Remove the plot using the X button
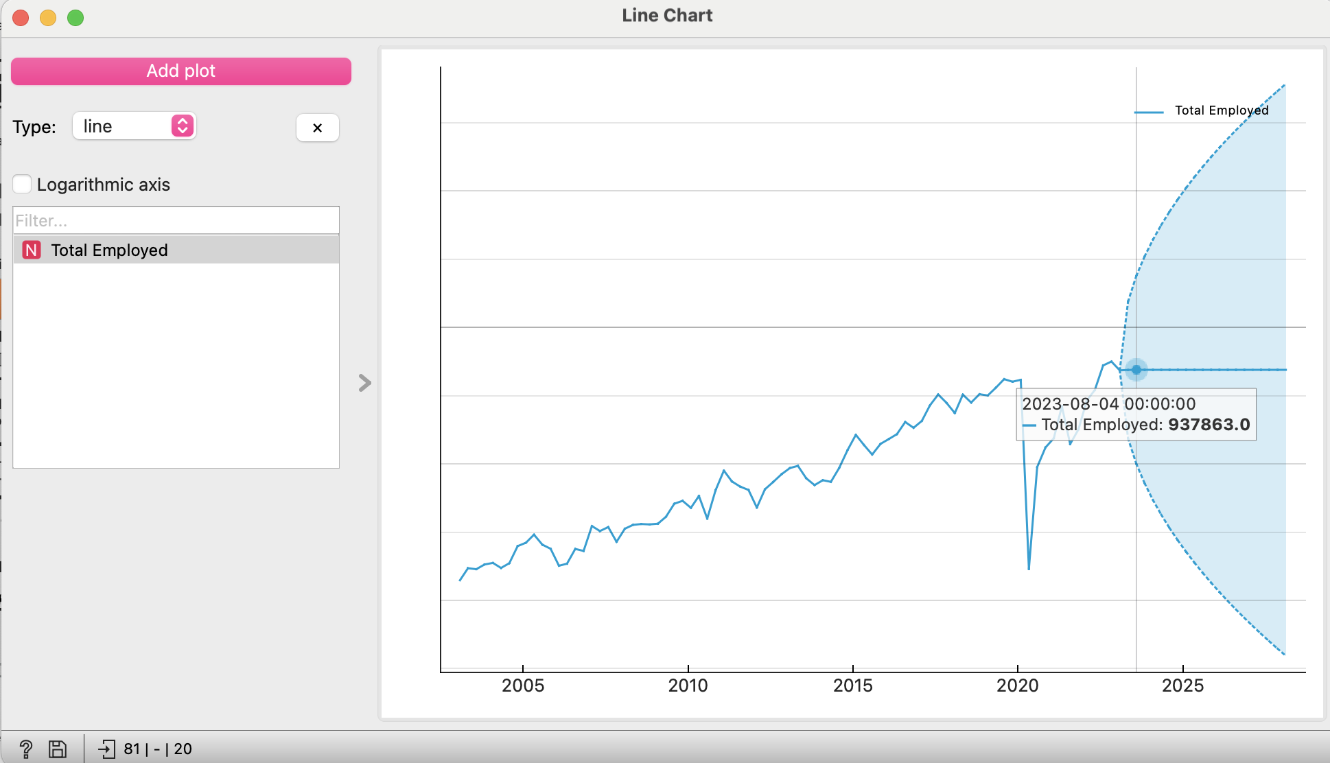 [x=317, y=127]
